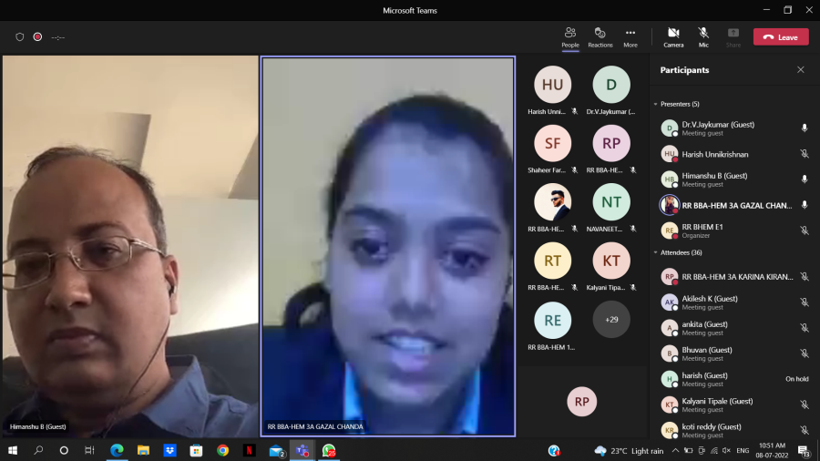Viewport: 820px width, 461px height.
Task: Click the recording indicator icon
Action: [38, 37]
